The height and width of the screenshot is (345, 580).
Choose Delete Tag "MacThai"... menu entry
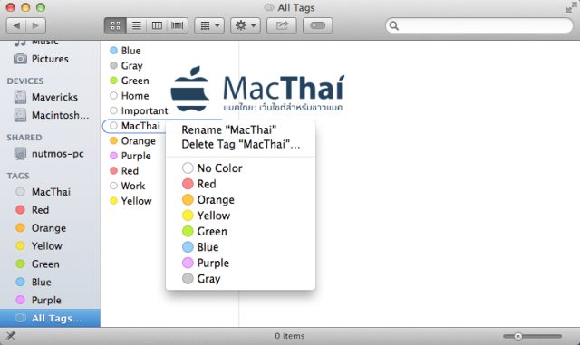coord(240,144)
